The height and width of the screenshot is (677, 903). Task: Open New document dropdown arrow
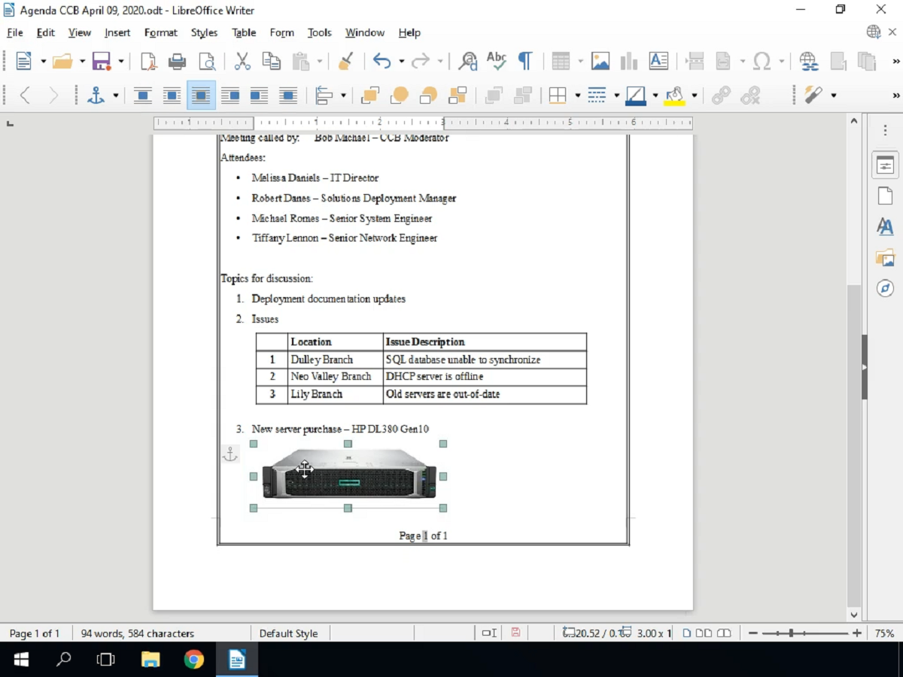click(43, 62)
